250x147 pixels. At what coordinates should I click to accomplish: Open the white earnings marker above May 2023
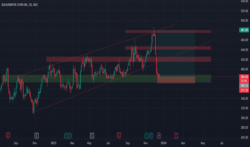[x=92, y=136]
